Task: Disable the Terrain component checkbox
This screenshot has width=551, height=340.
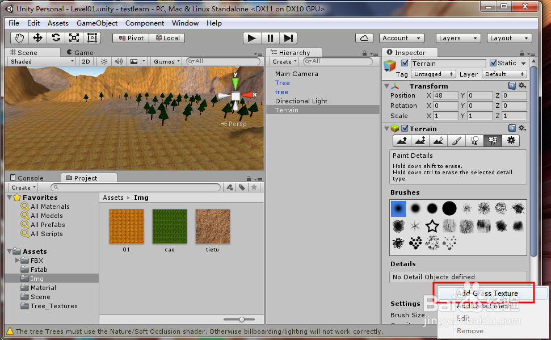Action: click(x=405, y=128)
